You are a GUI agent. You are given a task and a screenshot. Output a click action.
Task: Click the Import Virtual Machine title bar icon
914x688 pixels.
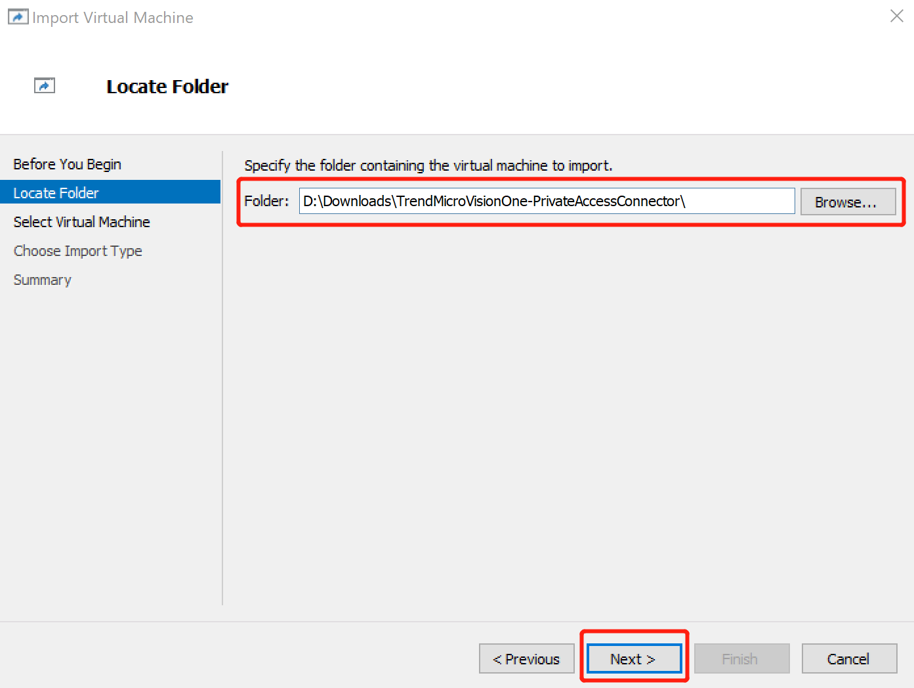[x=18, y=16]
